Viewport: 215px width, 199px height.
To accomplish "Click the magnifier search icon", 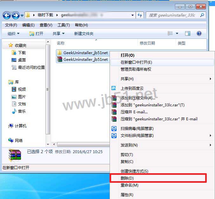I will [202, 15].
